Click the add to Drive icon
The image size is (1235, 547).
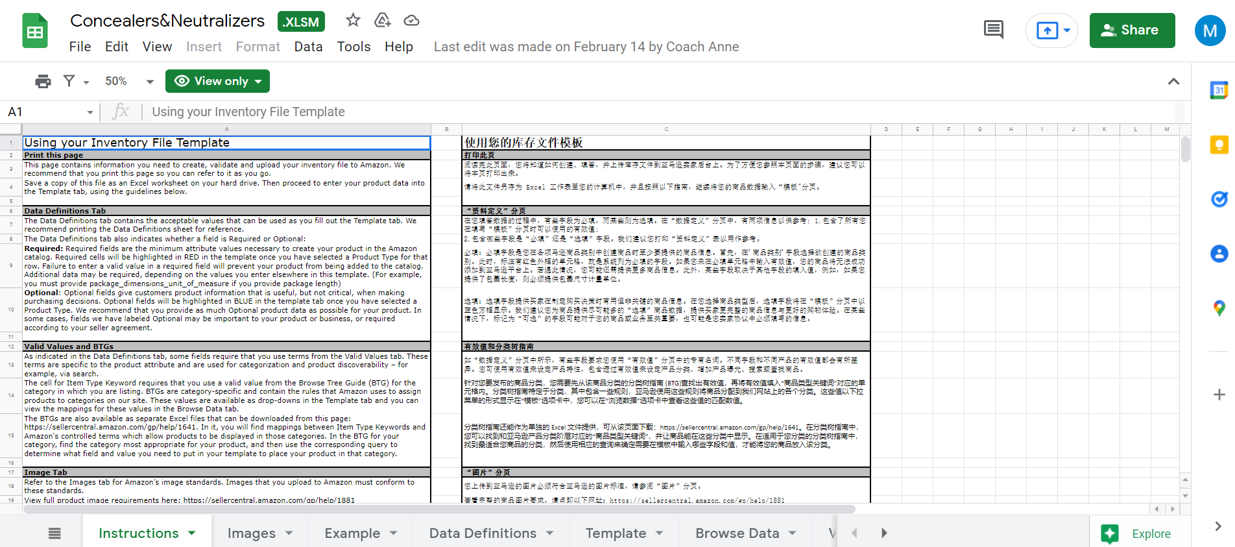[383, 20]
